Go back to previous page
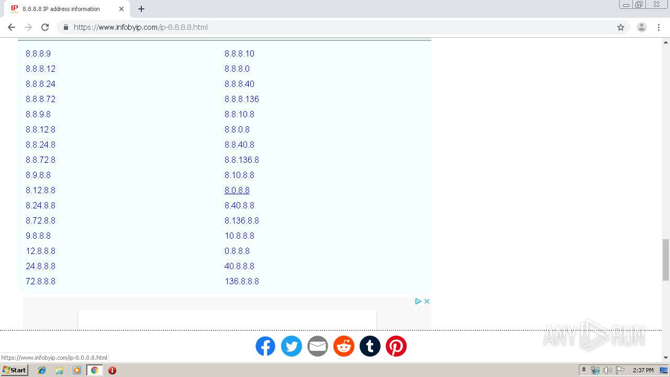Screen dimensions: 670x377 12,27
